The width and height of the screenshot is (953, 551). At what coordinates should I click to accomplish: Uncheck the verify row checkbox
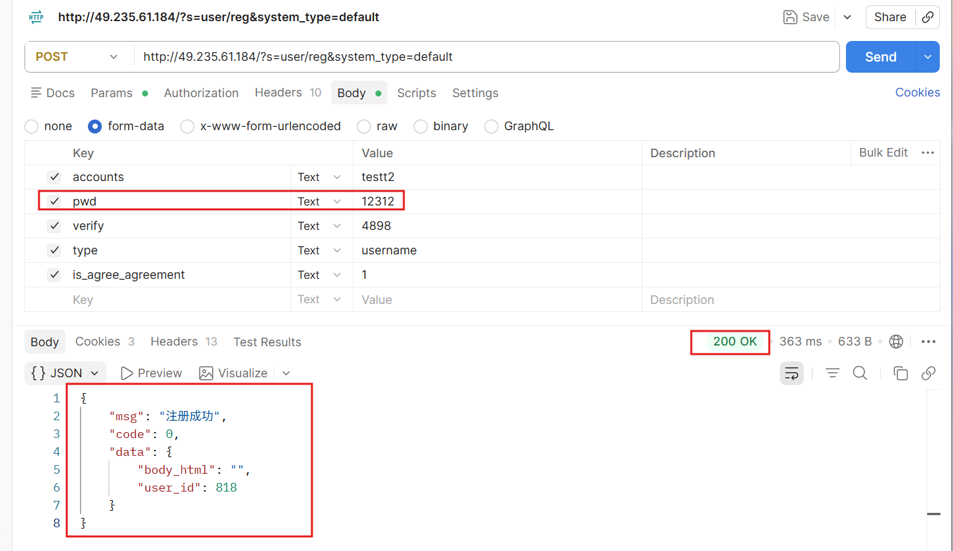click(54, 226)
